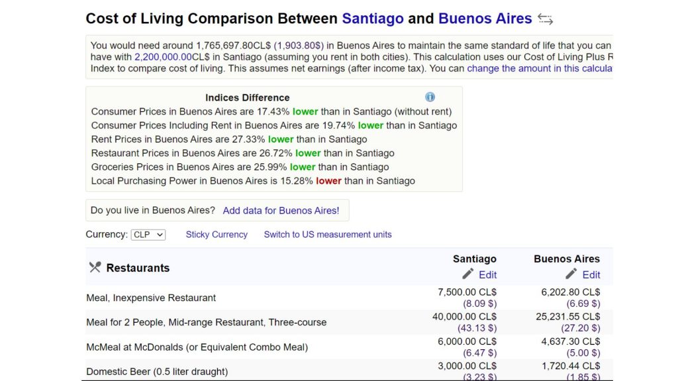Select the Meal, Inexpensive Restaurant row
The height and width of the screenshot is (381, 678).
[151, 298]
